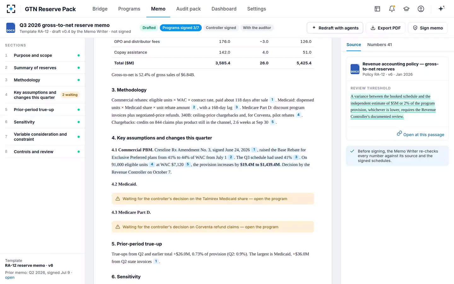Open the prior memo link in sidebar
The height and width of the screenshot is (284, 454).
coord(10,277)
